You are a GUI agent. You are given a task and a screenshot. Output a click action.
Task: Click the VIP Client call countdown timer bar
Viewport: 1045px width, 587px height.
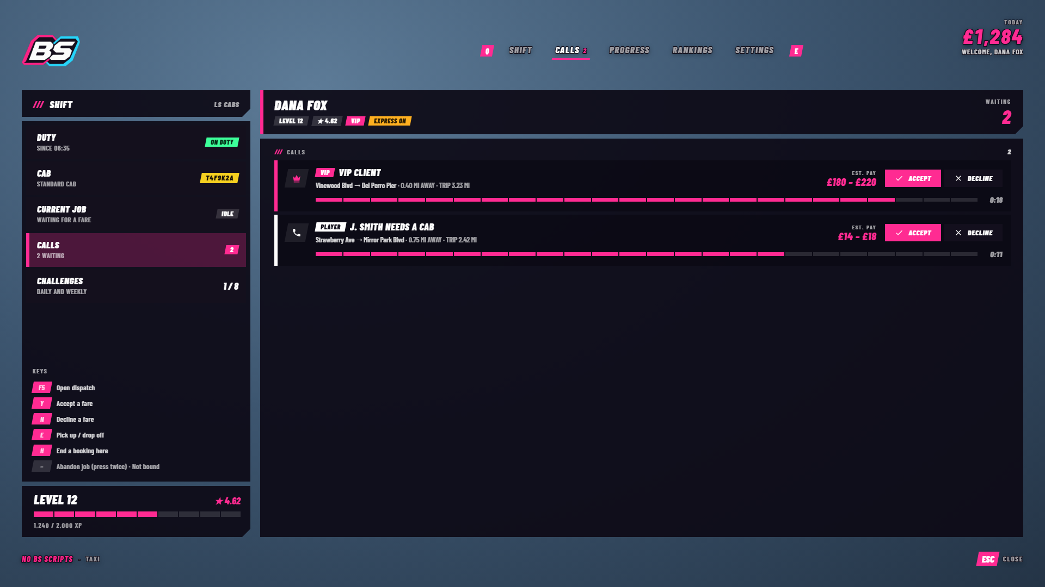click(x=647, y=200)
